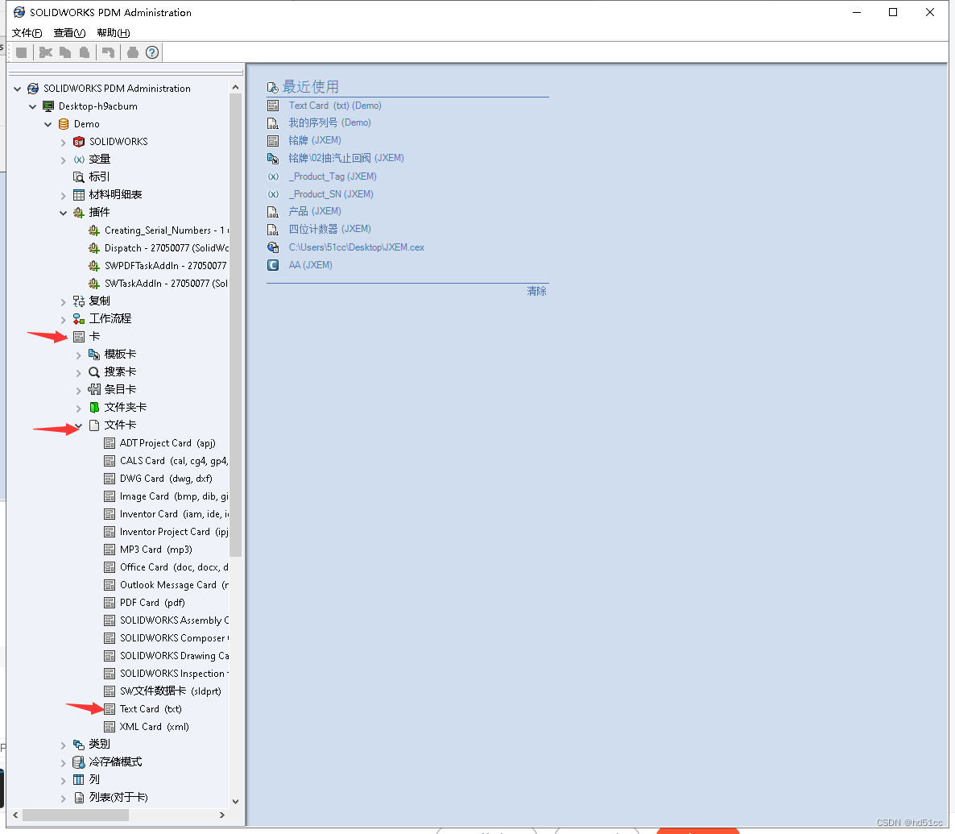Image resolution: width=955 pixels, height=834 pixels.
Task: Collapse the Desktop-h9acbum server node
Action: (33, 106)
